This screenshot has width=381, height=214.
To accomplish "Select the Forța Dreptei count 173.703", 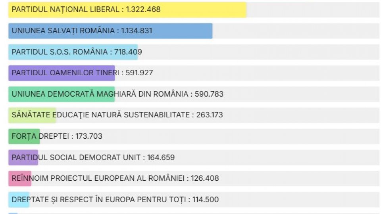I will [x=89, y=136].
